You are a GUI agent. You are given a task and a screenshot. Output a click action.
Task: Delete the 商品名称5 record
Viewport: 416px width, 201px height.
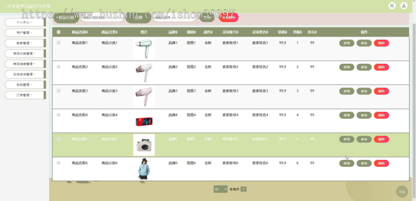pos(381,139)
